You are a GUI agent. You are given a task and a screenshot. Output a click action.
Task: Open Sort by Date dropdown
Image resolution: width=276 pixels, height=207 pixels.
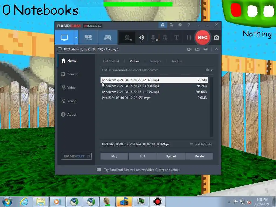coord(201,144)
